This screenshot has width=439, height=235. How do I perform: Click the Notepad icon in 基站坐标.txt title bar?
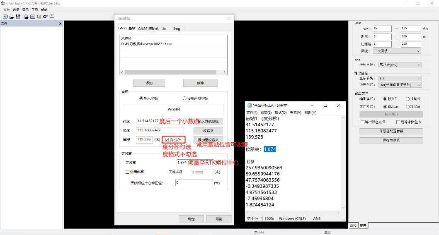click(x=249, y=106)
